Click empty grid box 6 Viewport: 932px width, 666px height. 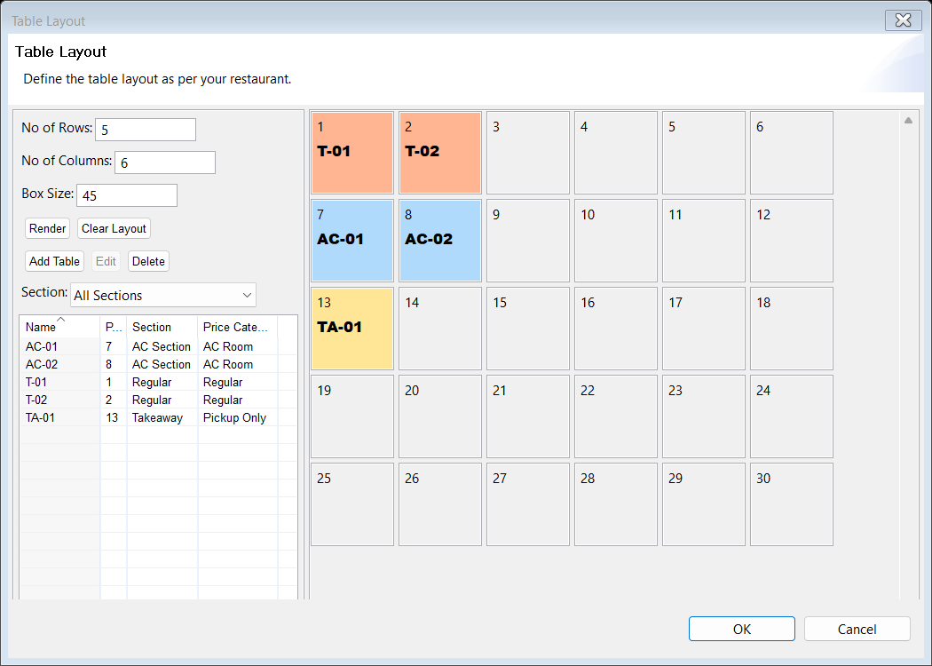793,153
